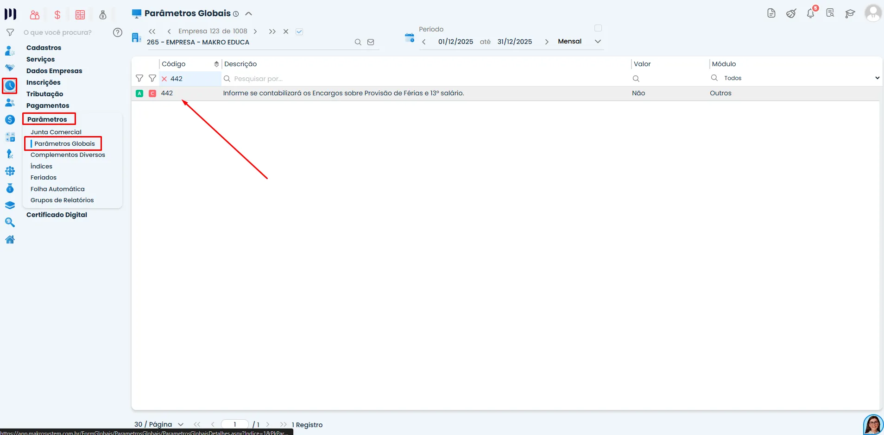Jump to the last company
Image resolution: width=884 pixels, height=435 pixels.
pos(272,31)
